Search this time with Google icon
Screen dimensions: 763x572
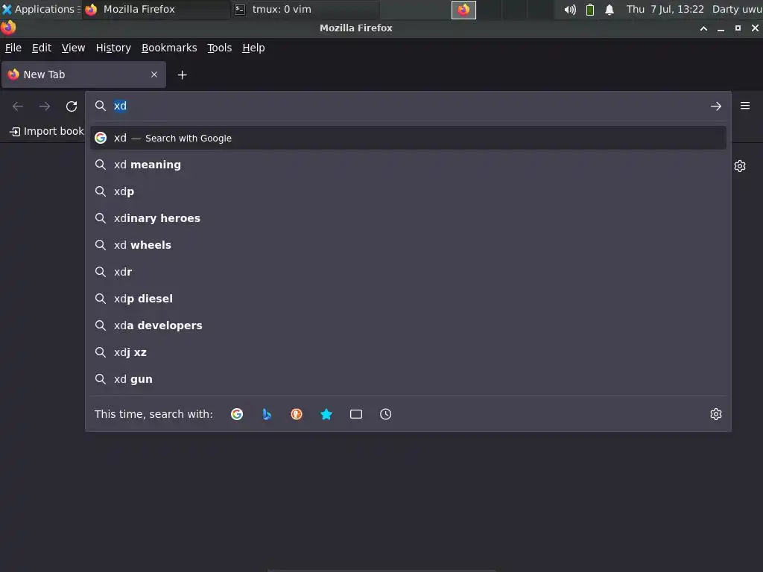click(237, 414)
